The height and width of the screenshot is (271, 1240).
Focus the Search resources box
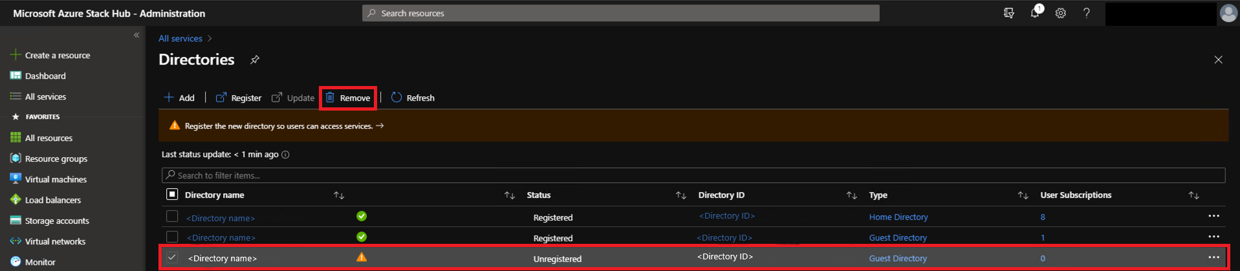[x=621, y=13]
